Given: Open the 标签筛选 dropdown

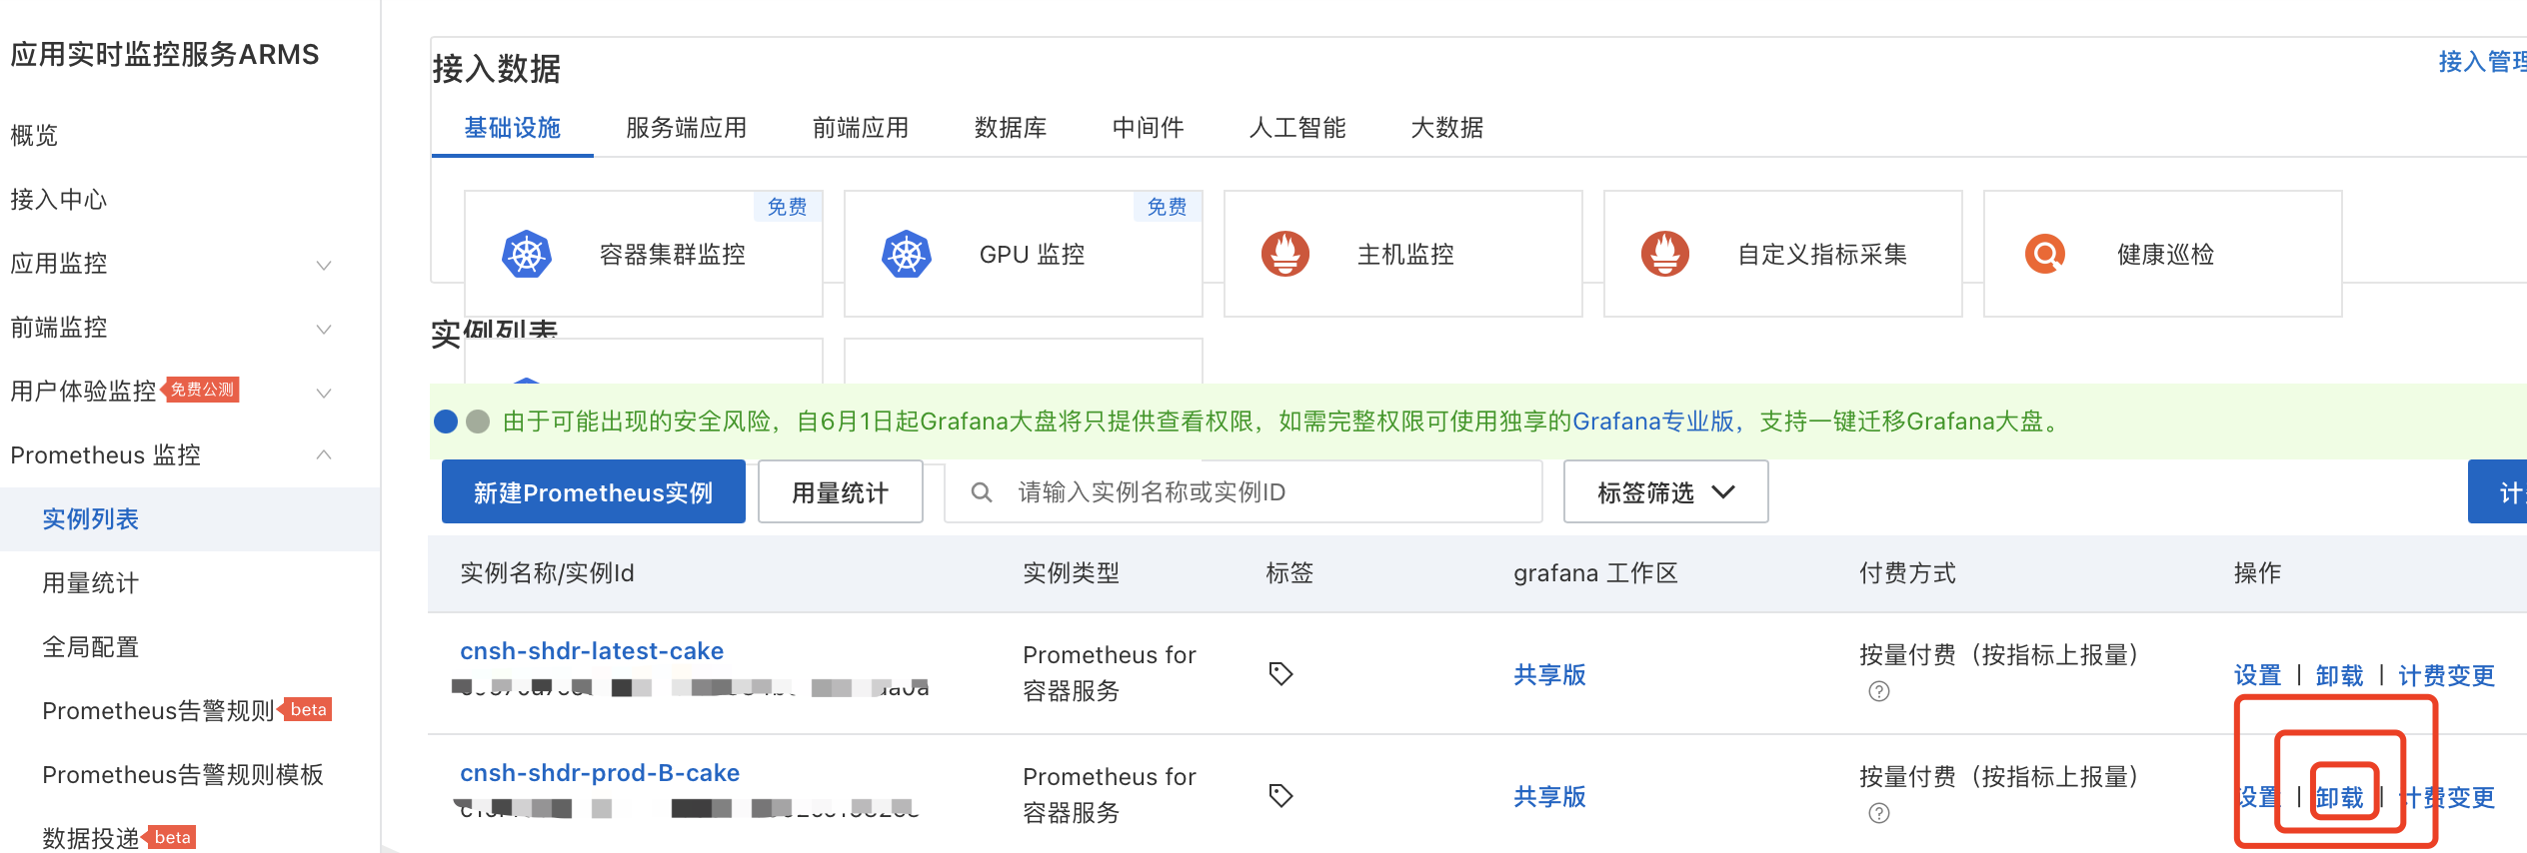Looking at the screenshot, I should (x=1665, y=492).
